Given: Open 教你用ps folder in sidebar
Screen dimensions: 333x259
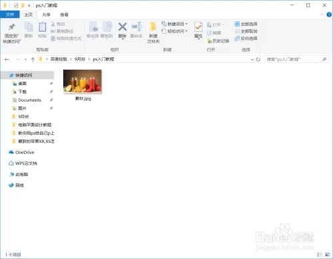Looking at the screenshot, I should tap(36, 133).
